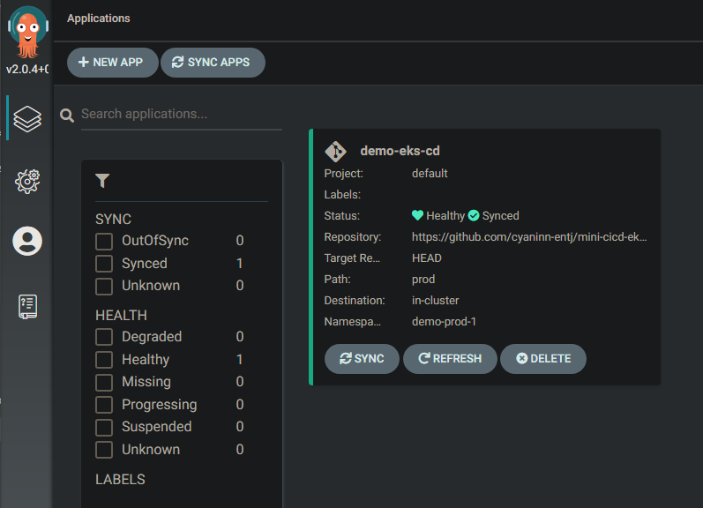
Task: Open the demo-eks-cd application title
Action: [400, 151]
